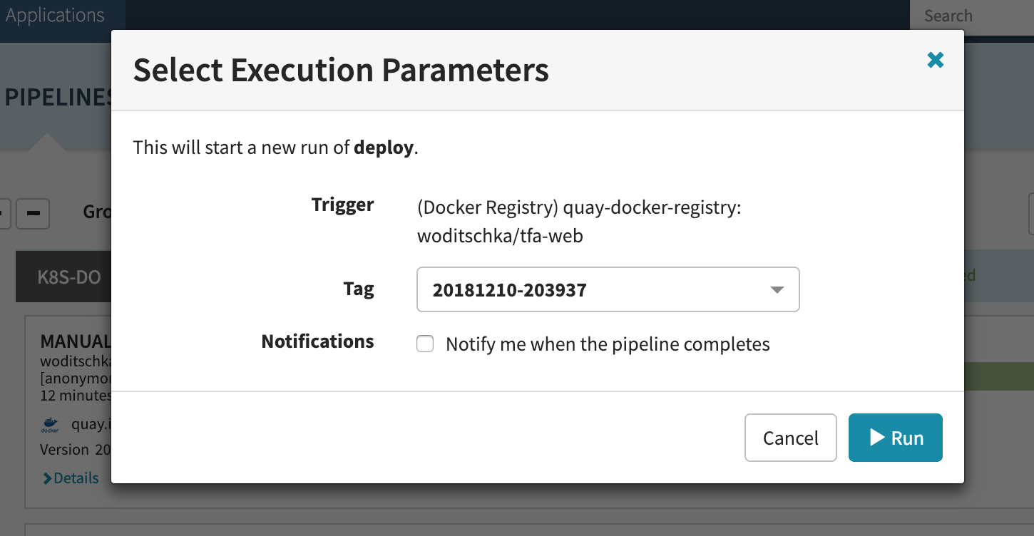The width and height of the screenshot is (1034, 536).
Task: Click the minus collapse-all button
Action: pos(32,213)
